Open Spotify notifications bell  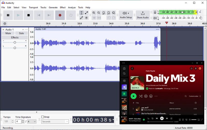(191, 68)
